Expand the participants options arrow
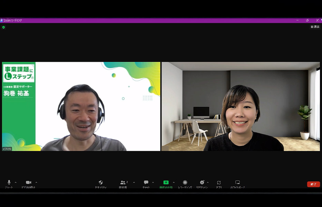This screenshot has width=322, height=207. point(134,183)
